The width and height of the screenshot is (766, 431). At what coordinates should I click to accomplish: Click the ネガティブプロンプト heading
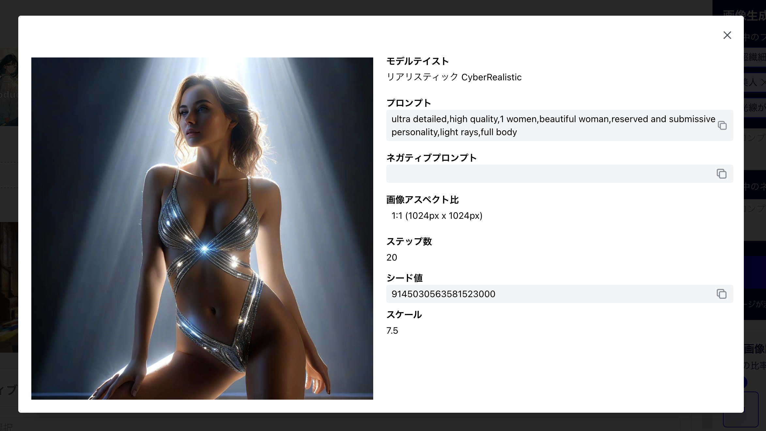[431, 158]
